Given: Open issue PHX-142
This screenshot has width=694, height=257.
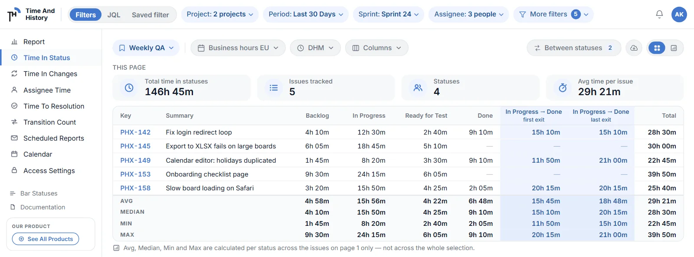Looking at the screenshot, I should coord(135,132).
